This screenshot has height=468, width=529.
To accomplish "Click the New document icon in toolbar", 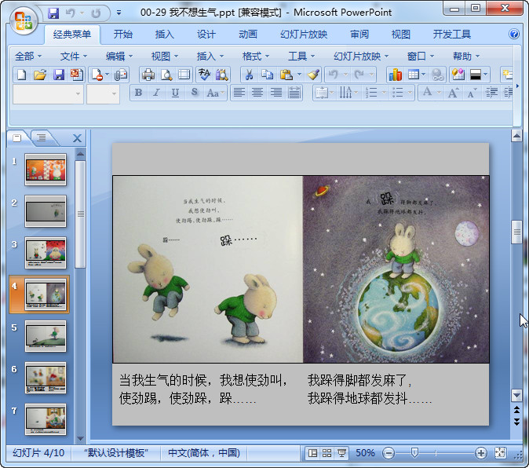I will 22,75.
